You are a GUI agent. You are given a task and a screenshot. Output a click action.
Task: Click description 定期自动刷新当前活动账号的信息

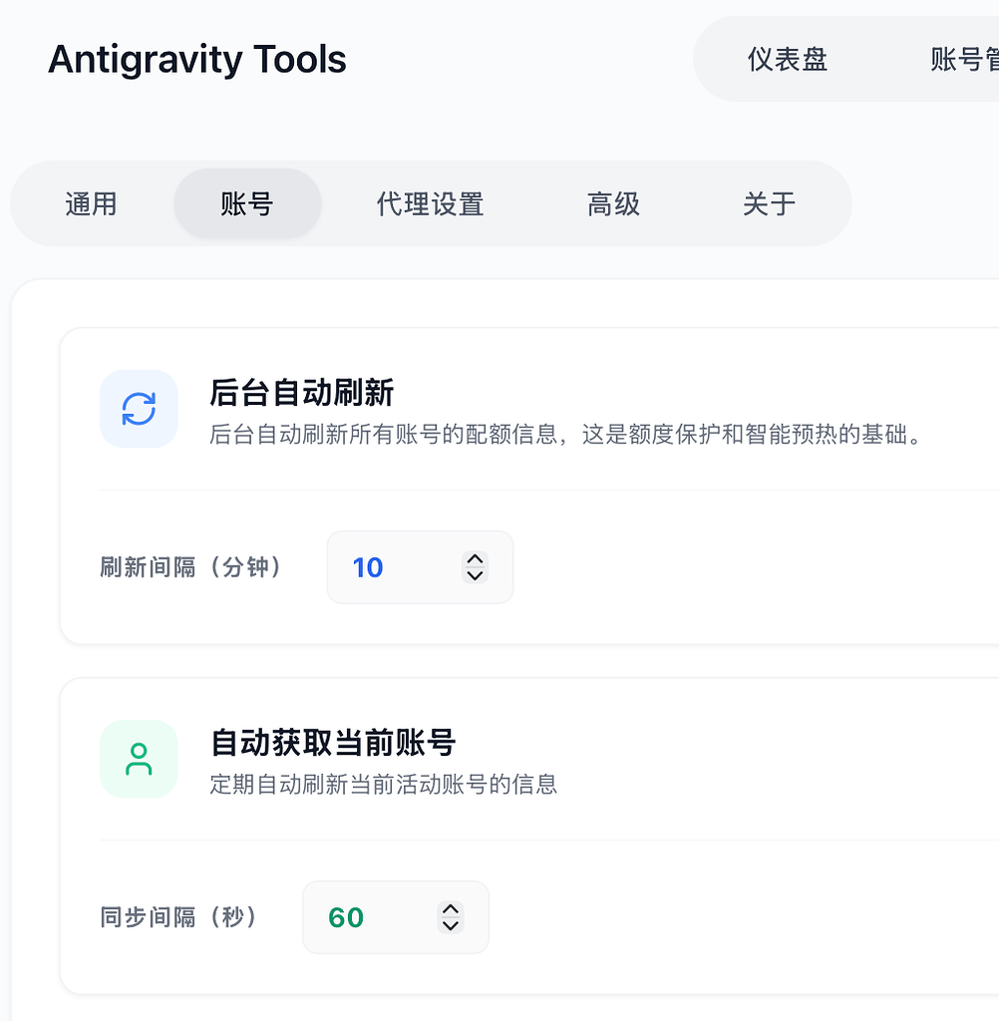click(384, 784)
